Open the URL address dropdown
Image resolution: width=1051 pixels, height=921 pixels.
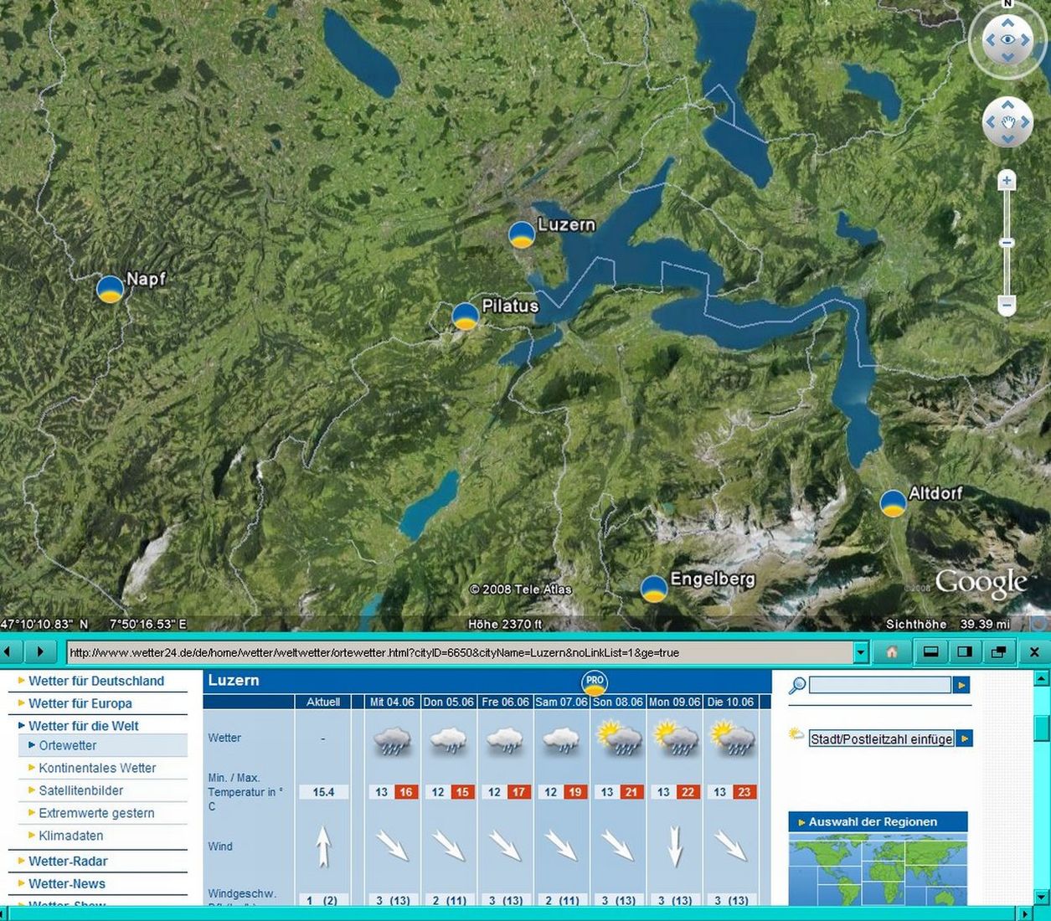coord(861,652)
